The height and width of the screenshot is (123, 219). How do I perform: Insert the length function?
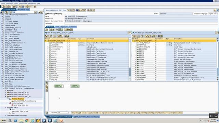click(137, 113)
